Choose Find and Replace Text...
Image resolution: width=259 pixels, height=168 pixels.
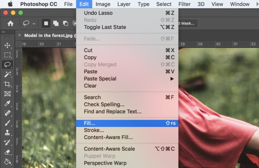click(127, 112)
